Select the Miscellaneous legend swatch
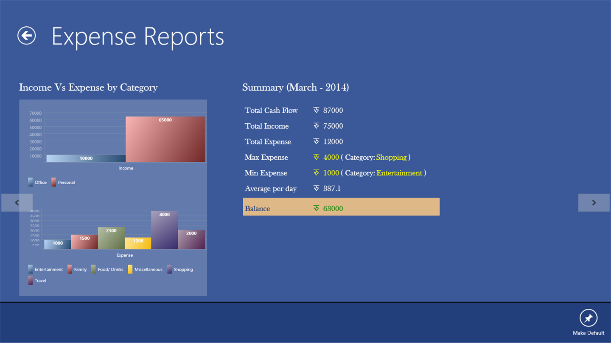Image resolution: width=611 pixels, height=343 pixels. (x=130, y=269)
